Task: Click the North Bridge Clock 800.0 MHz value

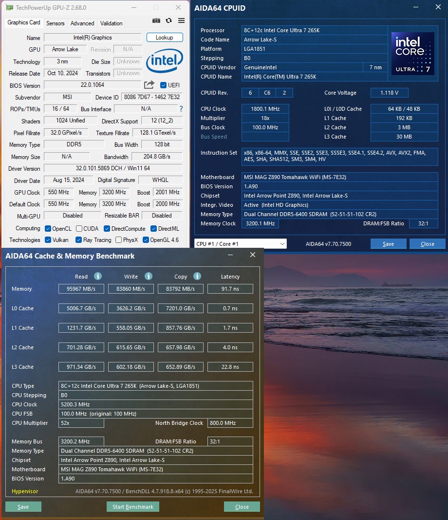Action: pyautogui.click(x=230, y=423)
